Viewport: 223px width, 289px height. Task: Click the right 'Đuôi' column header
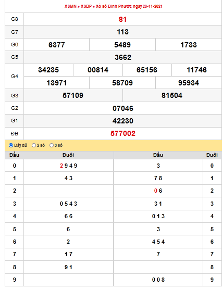pyautogui.click(x=212, y=155)
